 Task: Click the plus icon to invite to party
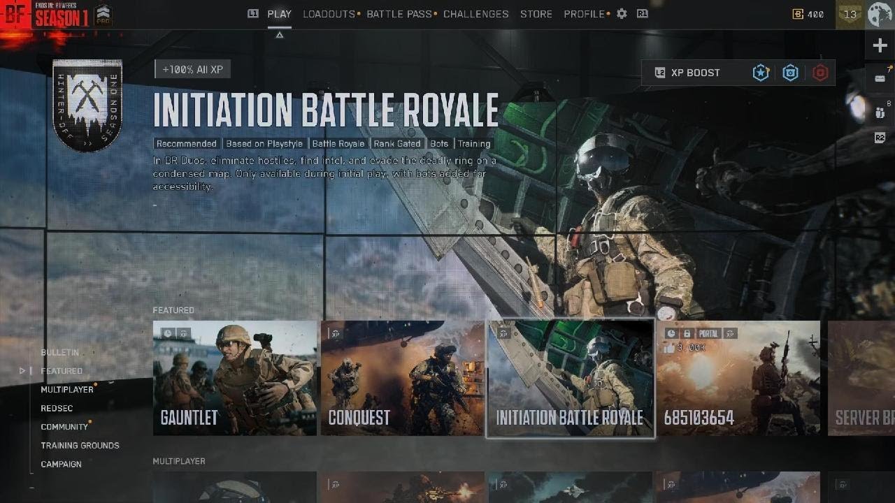click(x=880, y=46)
